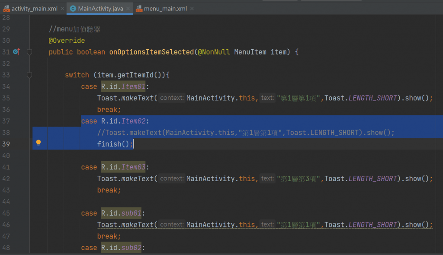Viewport: 443px width, 255px height.
Task: Click the switch keyword on line 33
Action: pyautogui.click(x=77, y=75)
